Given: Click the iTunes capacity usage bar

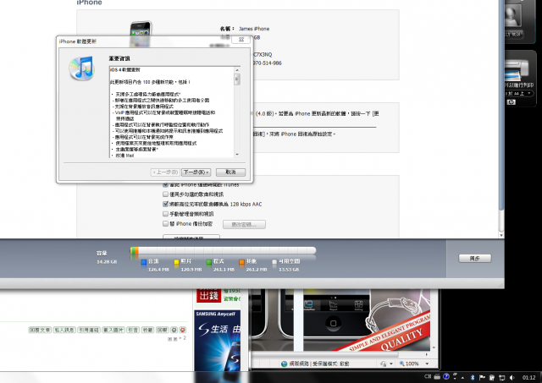Looking at the screenshot, I should (223, 250).
